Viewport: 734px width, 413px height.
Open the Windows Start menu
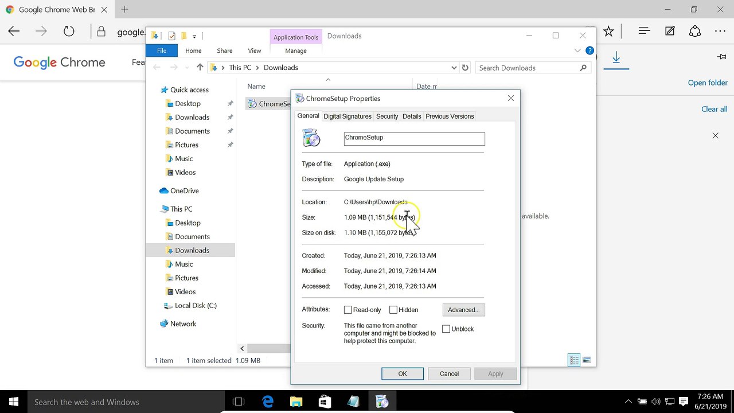tap(13, 402)
